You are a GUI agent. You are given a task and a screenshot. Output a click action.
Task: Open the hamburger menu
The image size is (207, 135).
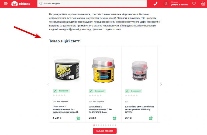(6, 4)
